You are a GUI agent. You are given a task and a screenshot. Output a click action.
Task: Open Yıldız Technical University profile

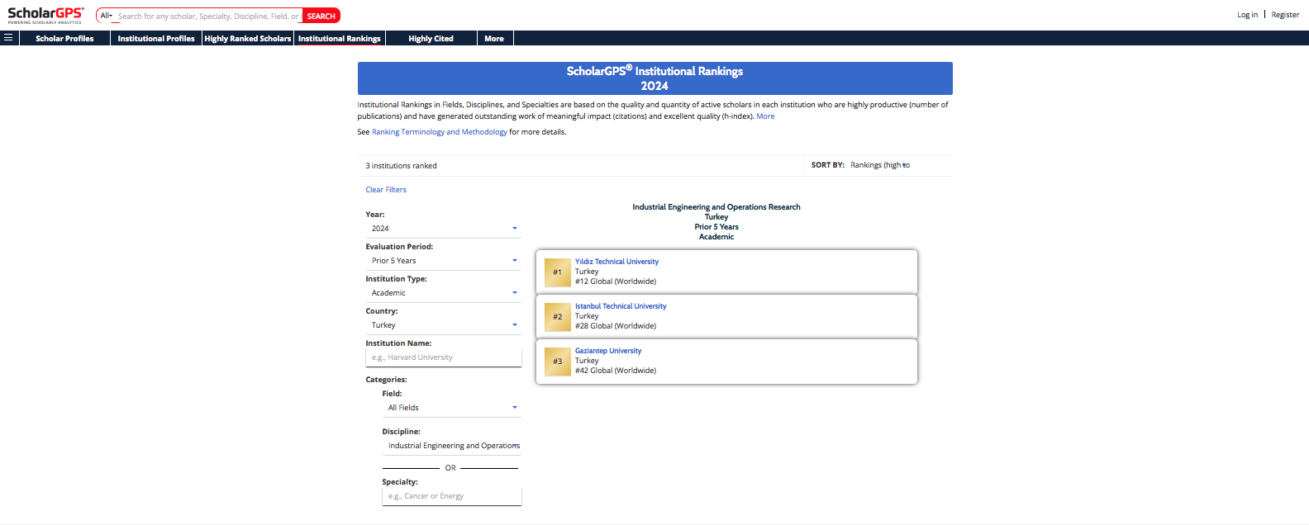[x=616, y=262]
